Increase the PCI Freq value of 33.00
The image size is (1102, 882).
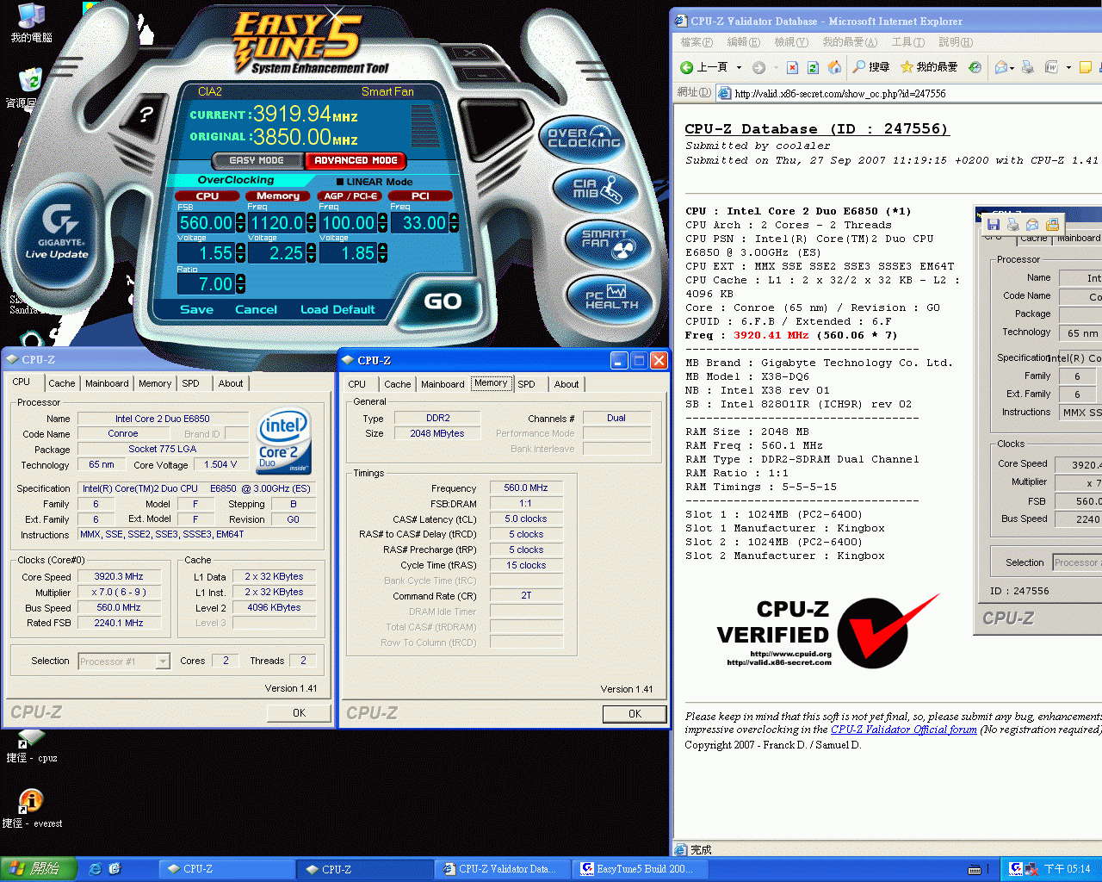click(x=454, y=218)
